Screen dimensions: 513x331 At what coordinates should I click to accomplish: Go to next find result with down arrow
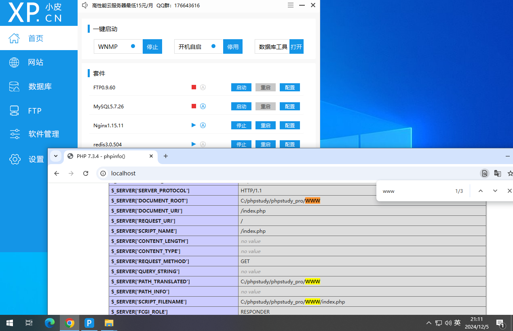point(495,191)
